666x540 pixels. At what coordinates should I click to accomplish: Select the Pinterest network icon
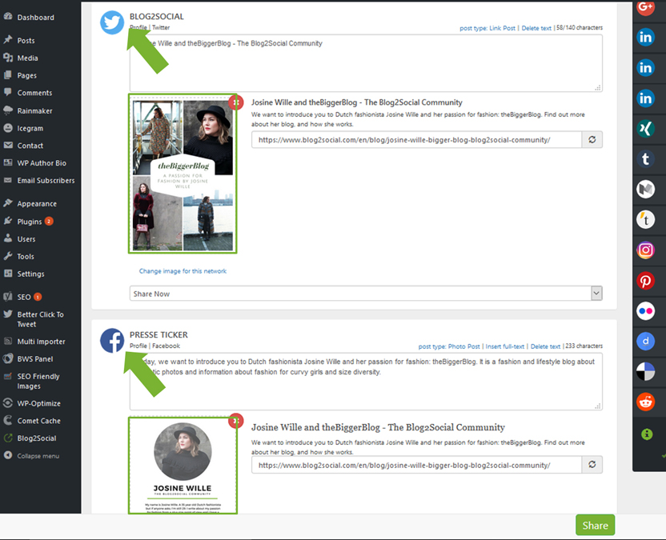pyautogui.click(x=645, y=281)
